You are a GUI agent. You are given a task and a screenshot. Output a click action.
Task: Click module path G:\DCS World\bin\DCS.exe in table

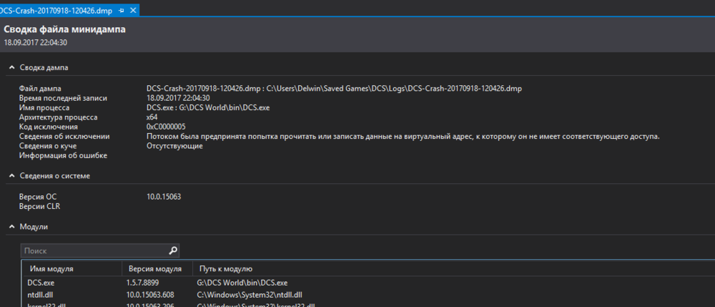pyautogui.click(x=242, y=283)
